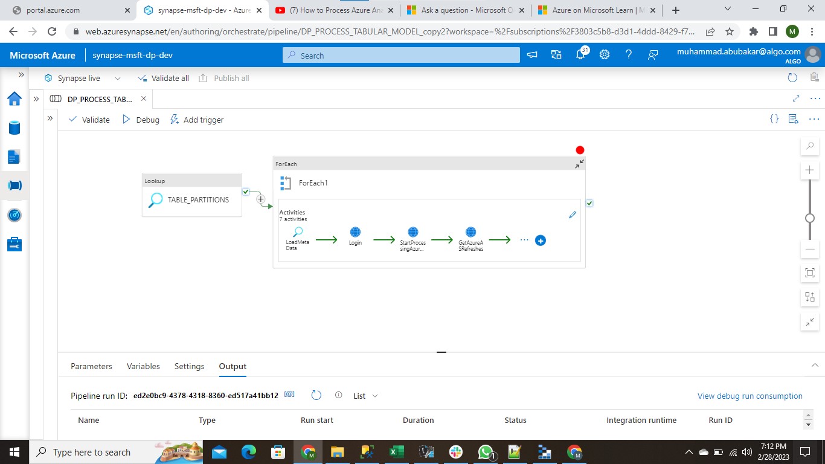
Task: Refresh the pipeline run output
Action: coord(316,395)
